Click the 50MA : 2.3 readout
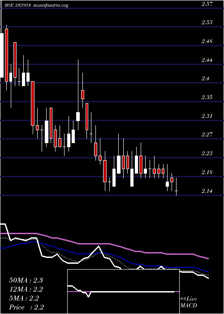 pos(26,280)
